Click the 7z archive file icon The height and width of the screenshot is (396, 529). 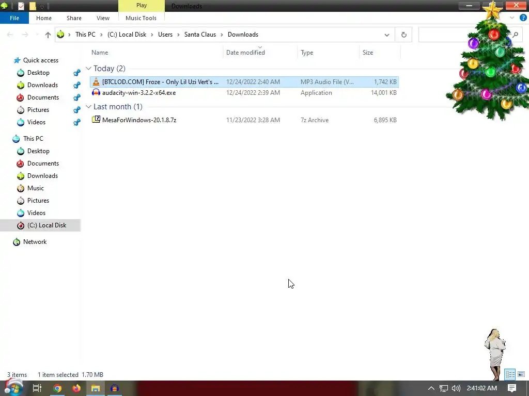[96, 119]
